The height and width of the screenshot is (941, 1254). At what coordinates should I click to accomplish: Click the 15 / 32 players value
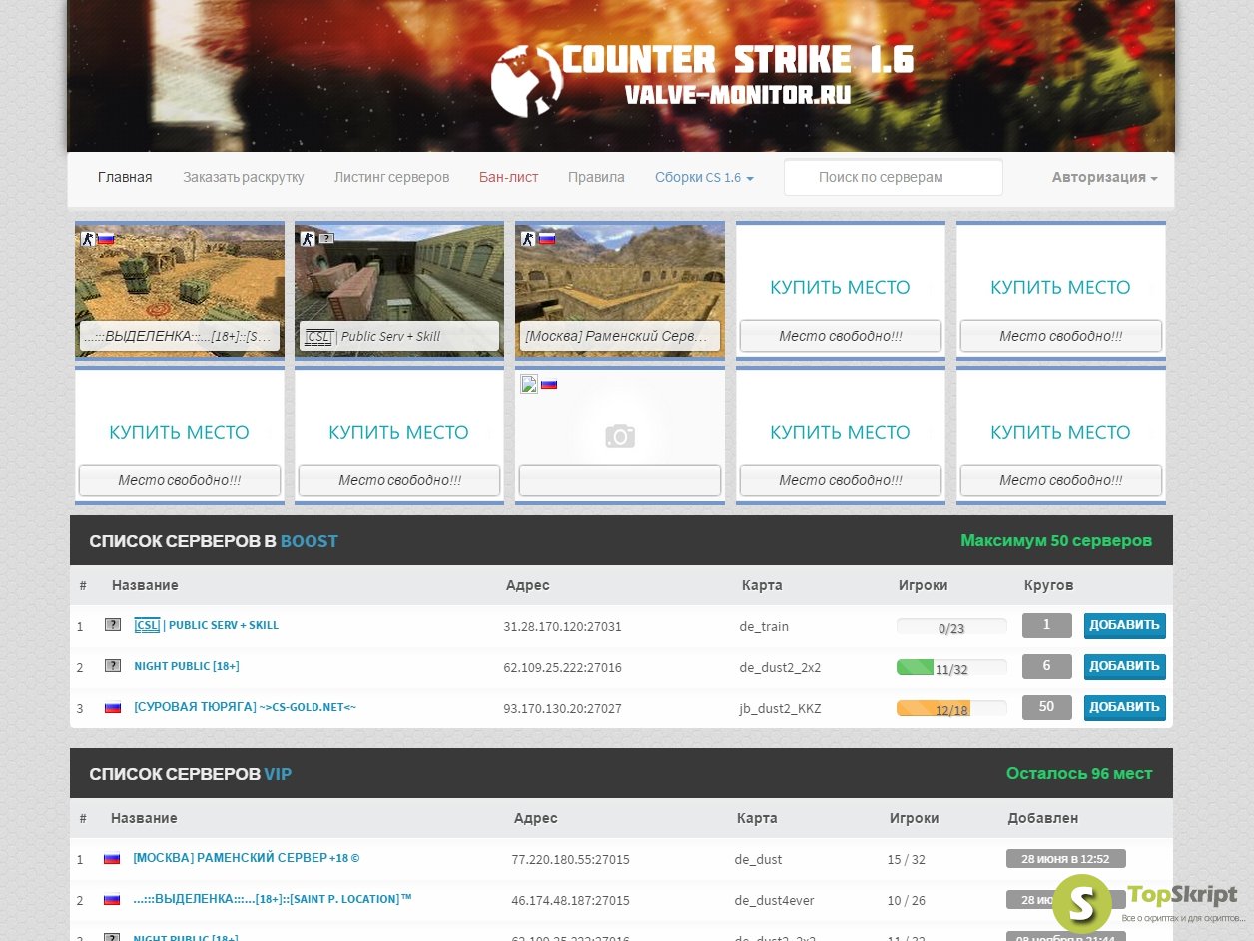click(907, 860)
